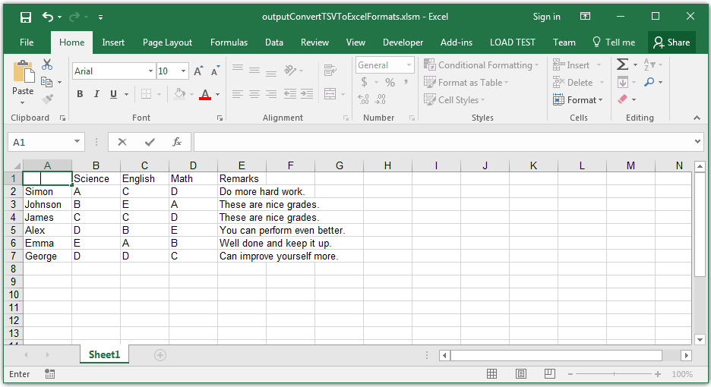Switch to Page Layout view in status bar
This screenshot has height=387, width=711.
coord(521,374)
